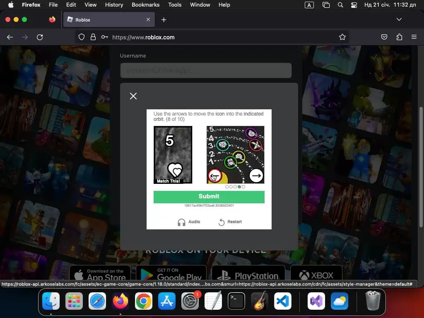Viewport: 424px width, 318px height.
Task: Open TextEdit from the Dock
Action: [x=213, y=301]
